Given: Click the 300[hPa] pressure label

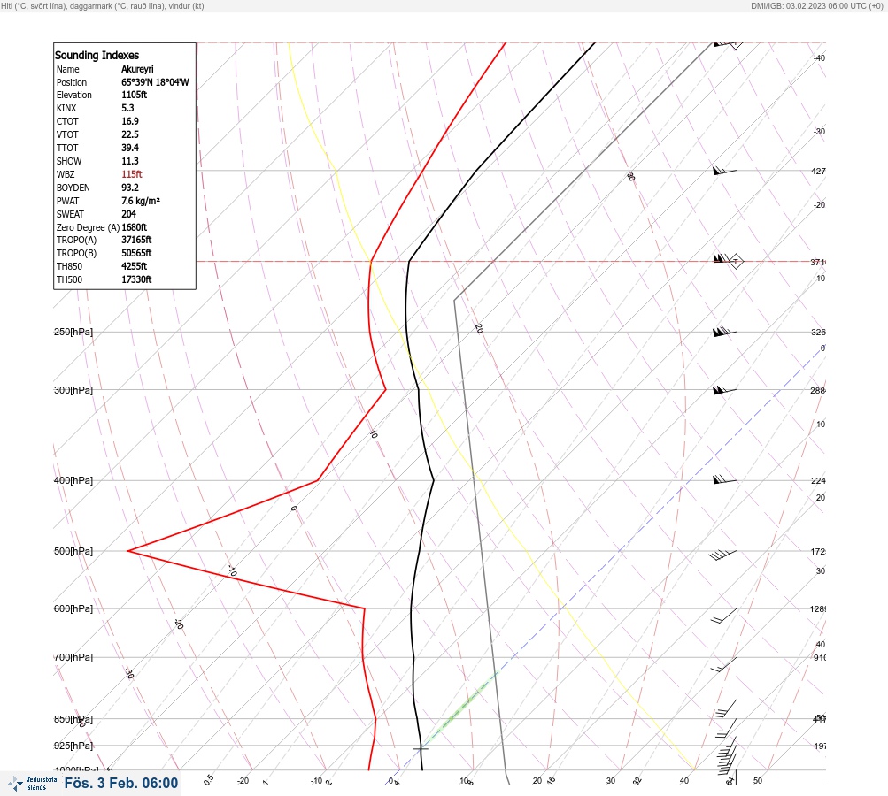Looking at the screenshot, I should (x=73, y=390).
